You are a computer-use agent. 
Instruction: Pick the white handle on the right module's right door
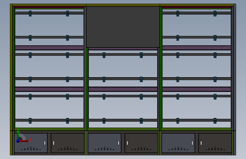click(201, 143)
